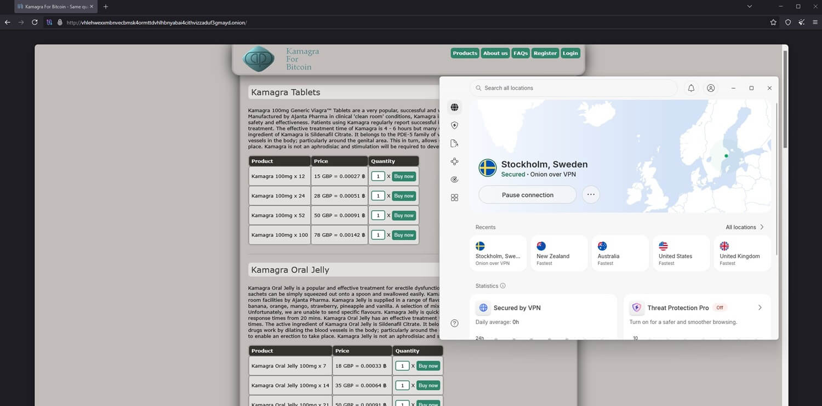Connect to the Australia Fastest server
The height and width of the screenshot is (406, 822).
619,252
